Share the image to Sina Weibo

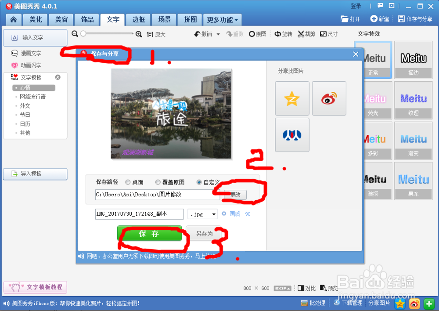coord(329,98)
